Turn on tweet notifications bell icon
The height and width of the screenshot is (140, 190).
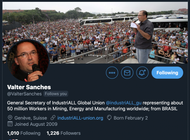click(142, 73)
